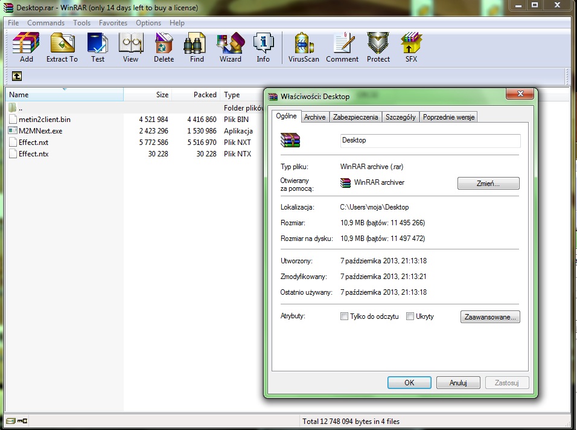Click the Plik NTX type cell

click(237, 153)
